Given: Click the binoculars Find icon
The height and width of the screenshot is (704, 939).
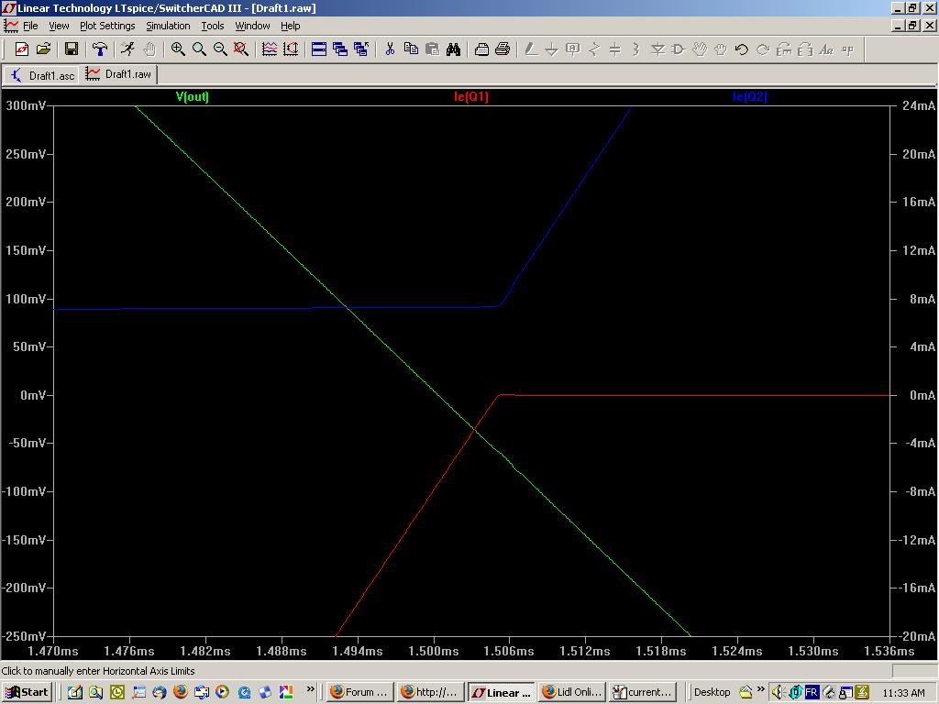Looking at the screenshot, I should [453, 49].
